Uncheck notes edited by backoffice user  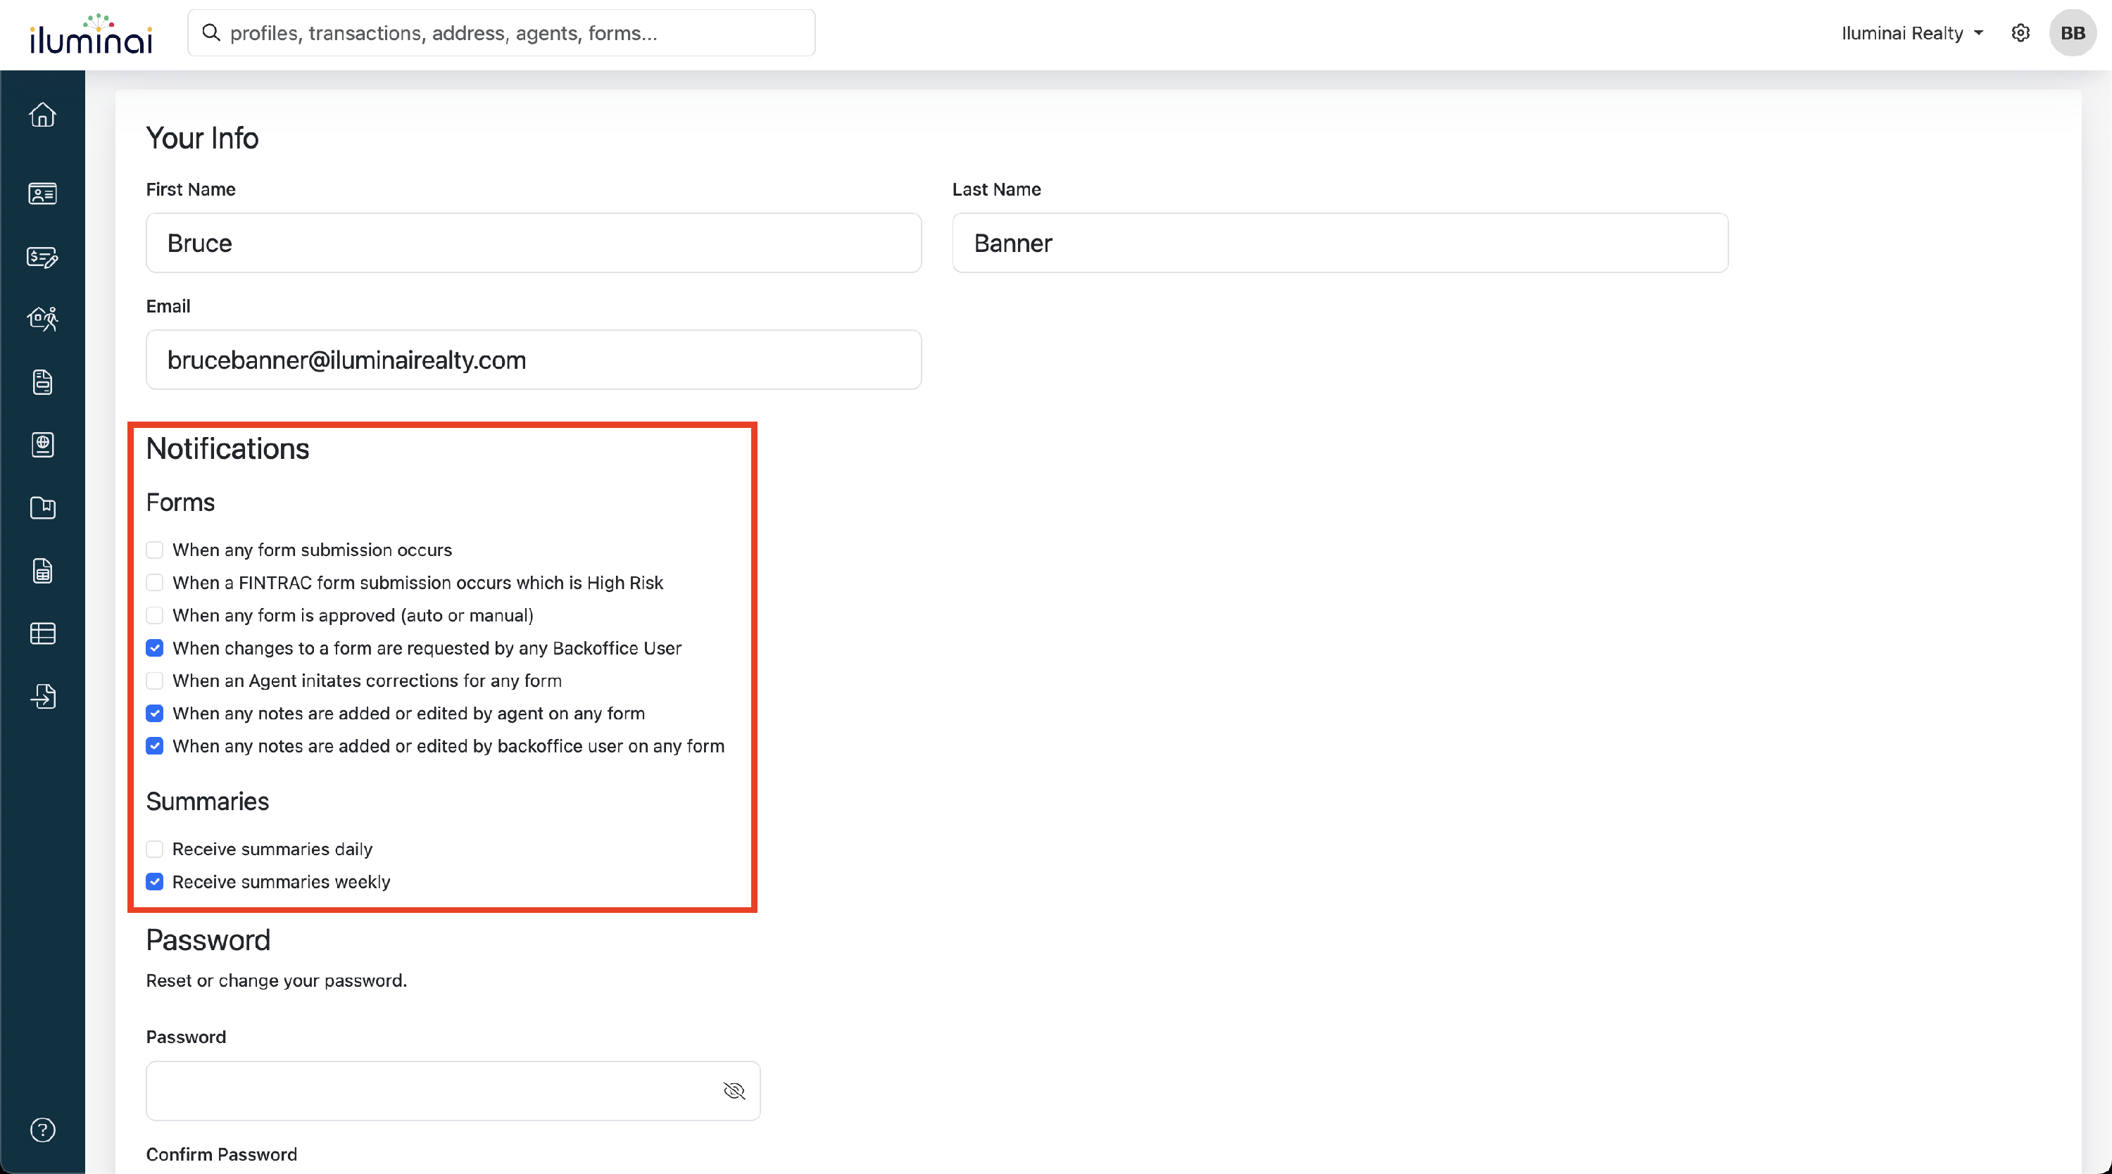[x=154, y=746]
